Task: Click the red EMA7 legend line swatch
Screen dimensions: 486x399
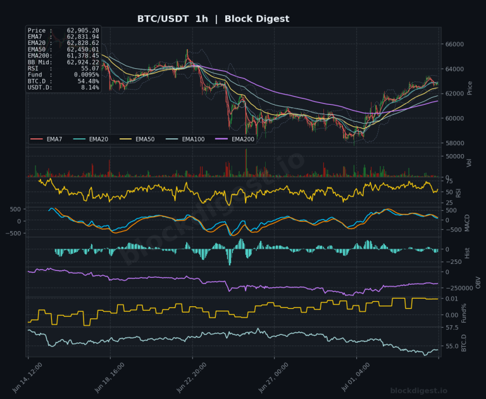Action: 37,139
